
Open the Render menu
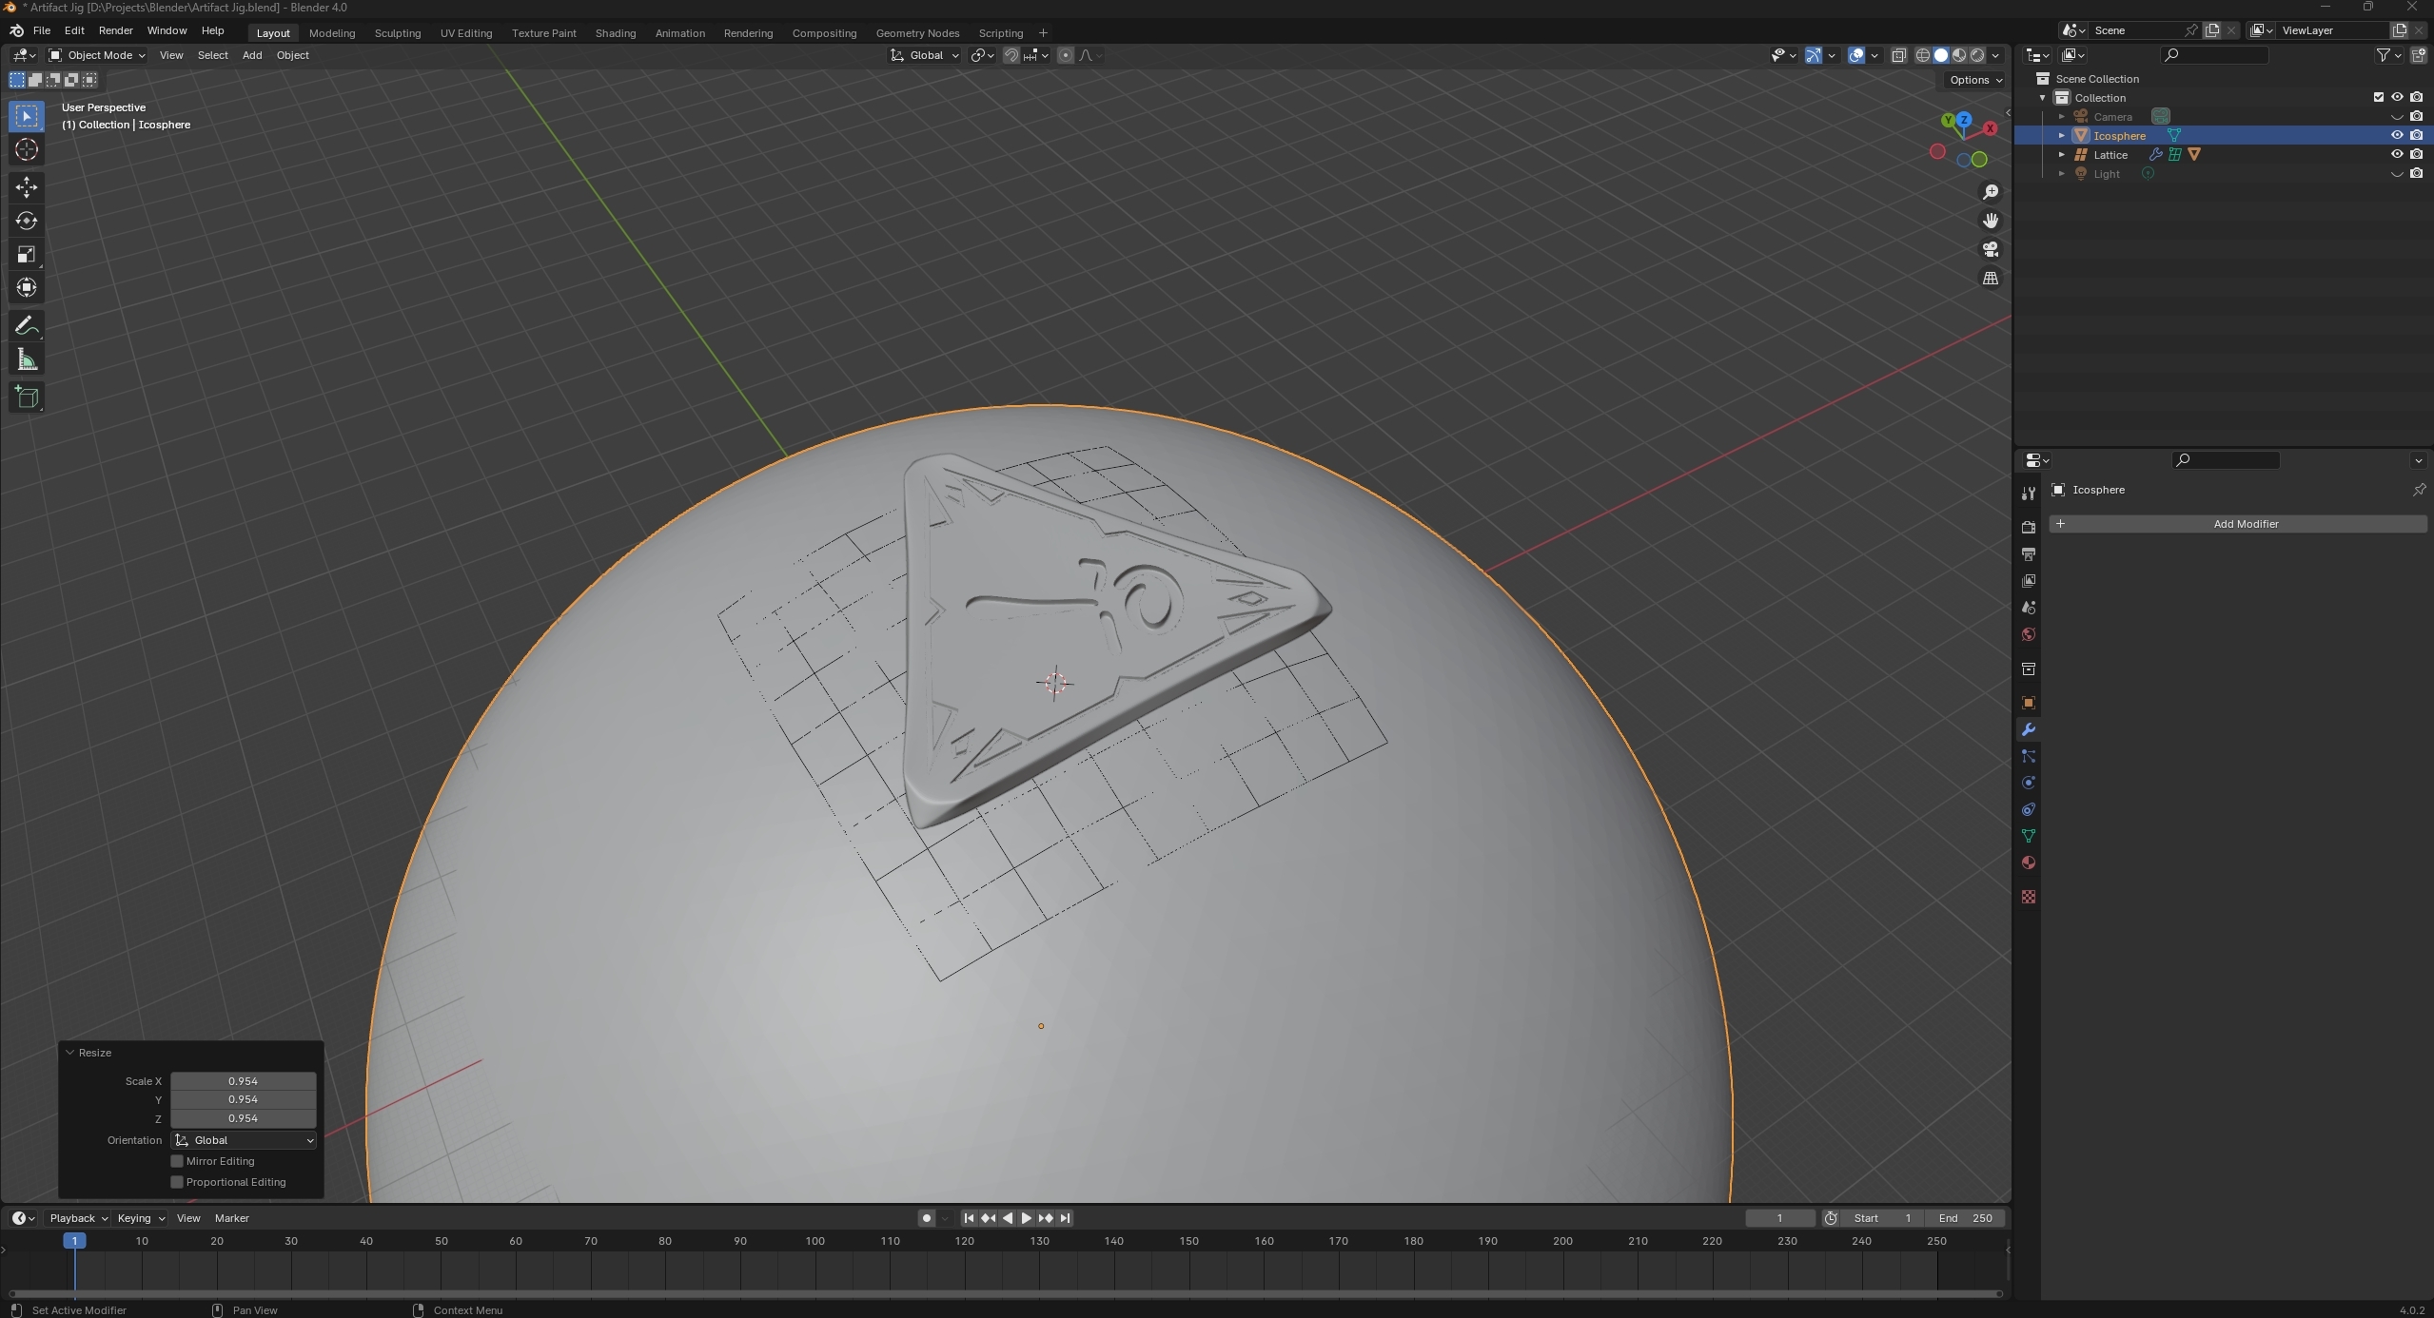115,30
